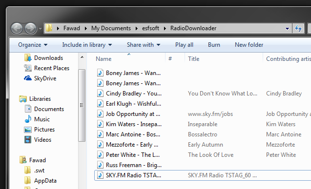This screenshot has width=311, height=189.
Task: Click title cell www.sky.fm/jobs
Action: point(210,114)
